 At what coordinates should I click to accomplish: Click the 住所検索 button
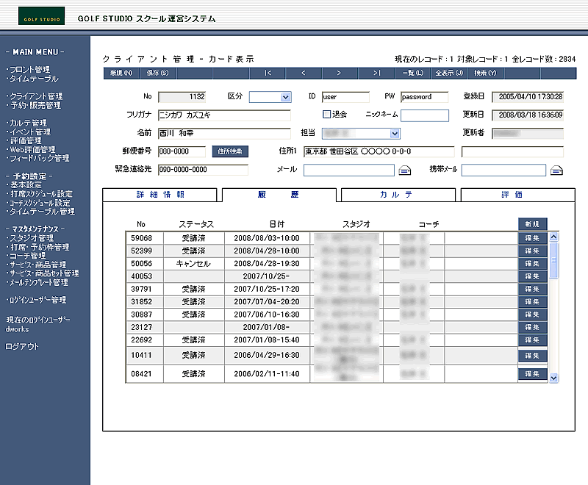(x=230, y=151)
